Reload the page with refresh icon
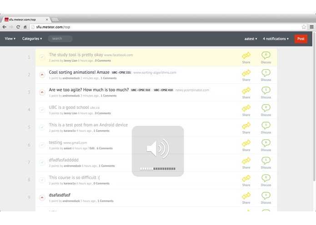 18,27
